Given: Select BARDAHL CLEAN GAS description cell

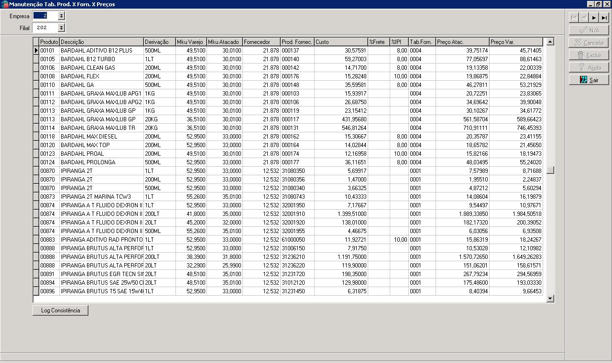Looking at the screenshot, I should pyautogui.click(x=102, y=68).
